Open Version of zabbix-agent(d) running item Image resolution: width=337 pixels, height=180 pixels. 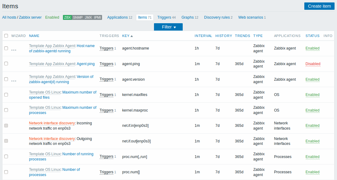click(x=61, y=79)
